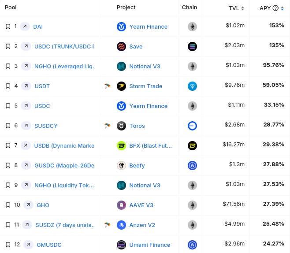
Task: Click Yearn Finance link in DAI row
Action: pyautogui.click(x=149, y=26)
